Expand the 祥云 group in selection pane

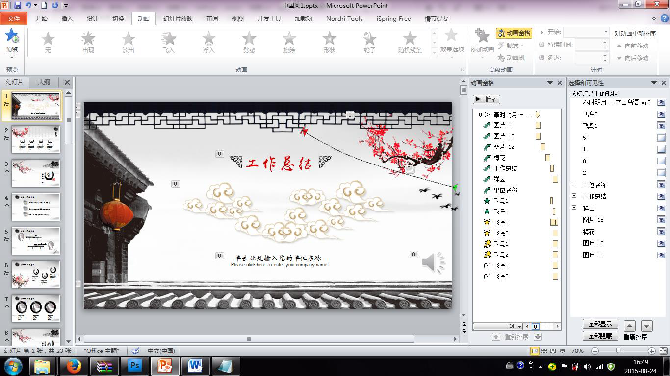click(574, 208)
